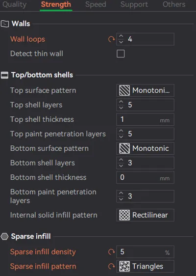Enable Detect thin wall checkbox

pyautogui.click(x=121, y=54)
